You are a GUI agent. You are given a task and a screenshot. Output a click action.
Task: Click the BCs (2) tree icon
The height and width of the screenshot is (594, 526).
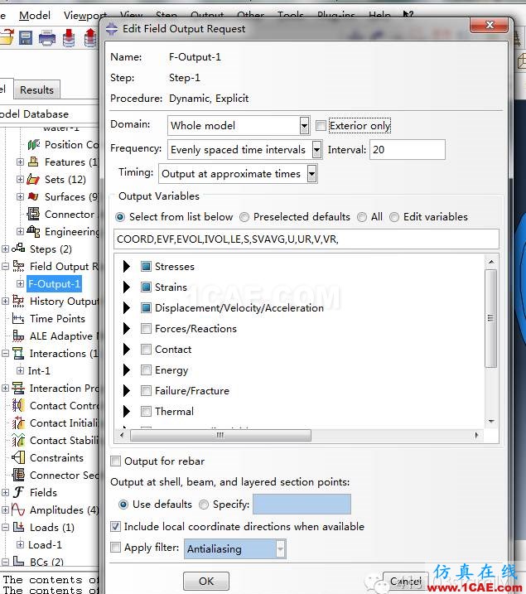point(18,561)
